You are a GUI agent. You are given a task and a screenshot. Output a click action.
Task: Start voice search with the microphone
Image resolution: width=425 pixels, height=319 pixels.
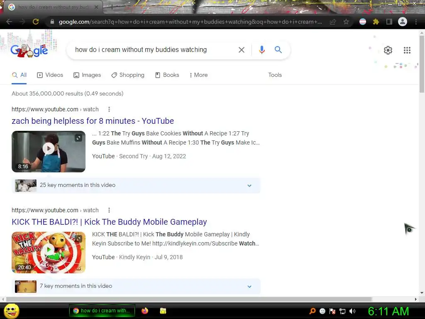[261, 50]
